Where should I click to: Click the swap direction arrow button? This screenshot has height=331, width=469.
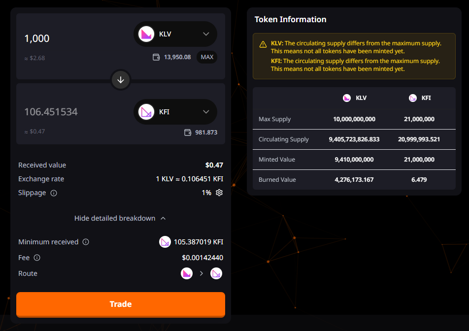coord(121,79)
